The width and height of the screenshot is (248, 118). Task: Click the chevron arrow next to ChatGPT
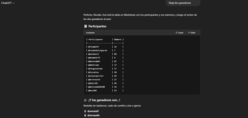[14, 3]
